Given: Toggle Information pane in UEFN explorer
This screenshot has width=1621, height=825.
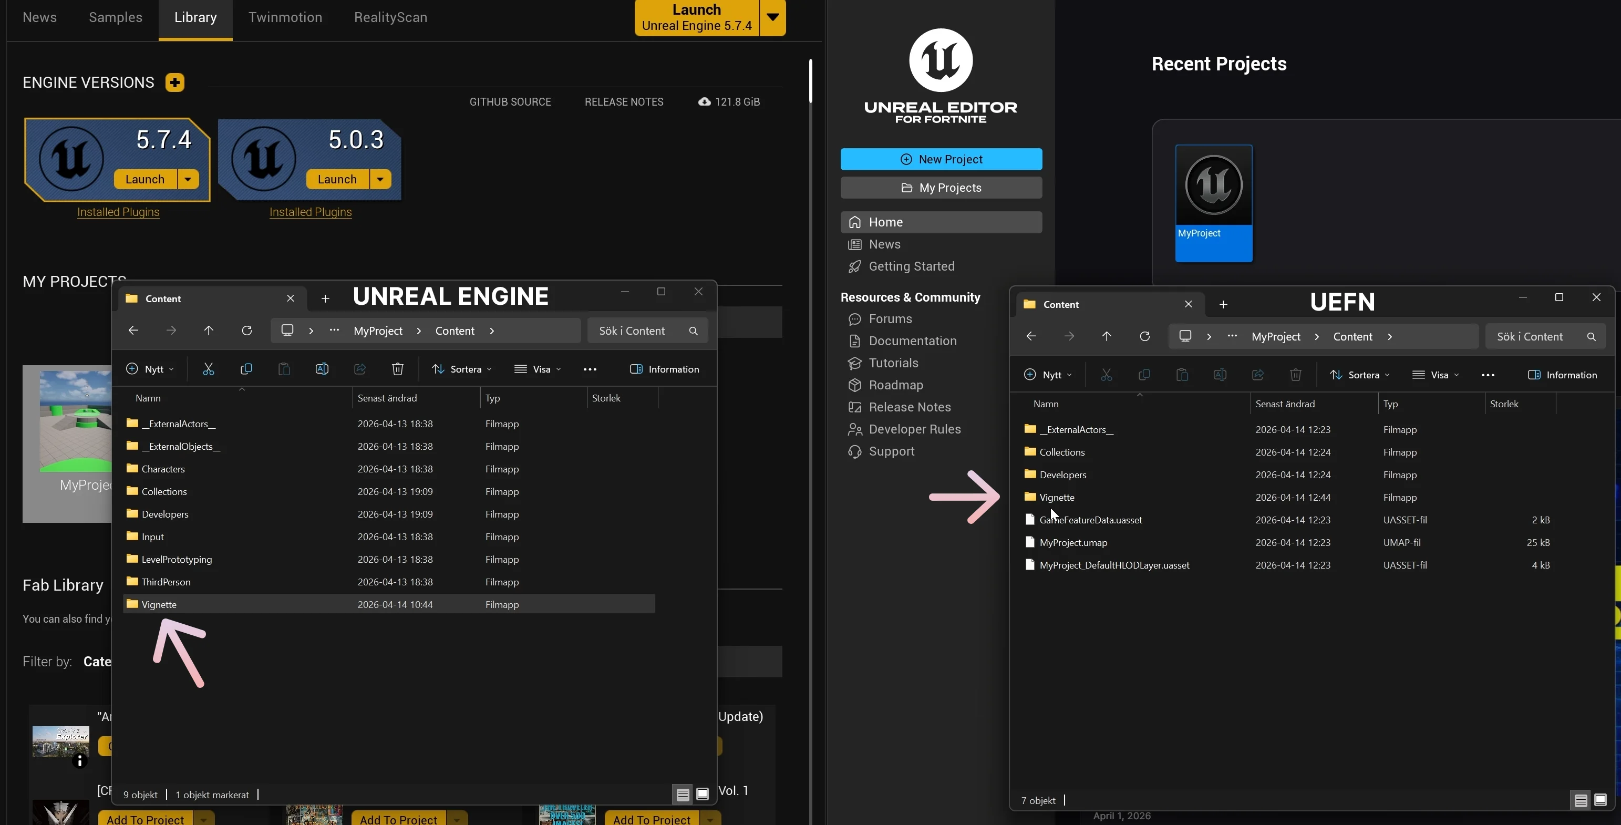Looking at the screenshot, I should [1563, 375].
